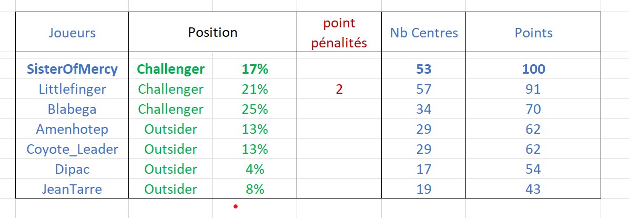629x218 pixels.
Task: Select Littlefinger's penalty points cell showing 2
Action: (x=339, y=90)
